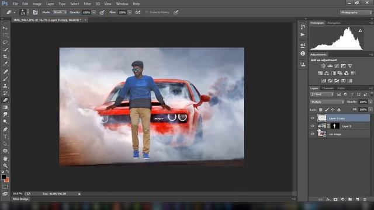Viewport: 374px width, 210px height.
Task: Add a Curves adjustment
Action: pos(337,66)
